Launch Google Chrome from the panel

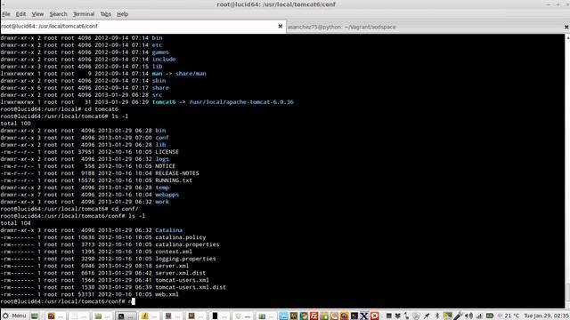[304, 316]
